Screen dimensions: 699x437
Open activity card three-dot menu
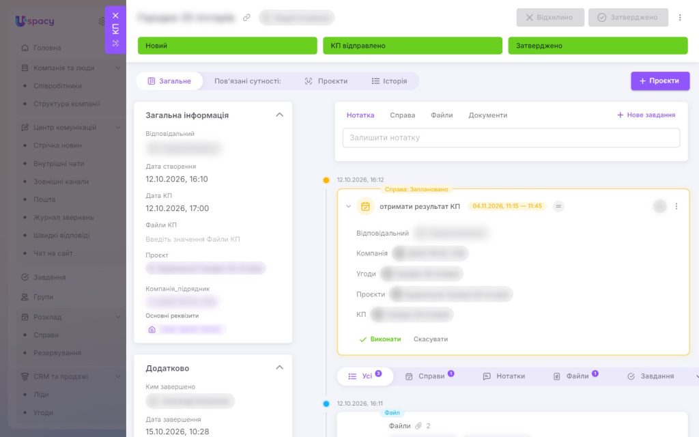tap(676, 206)
